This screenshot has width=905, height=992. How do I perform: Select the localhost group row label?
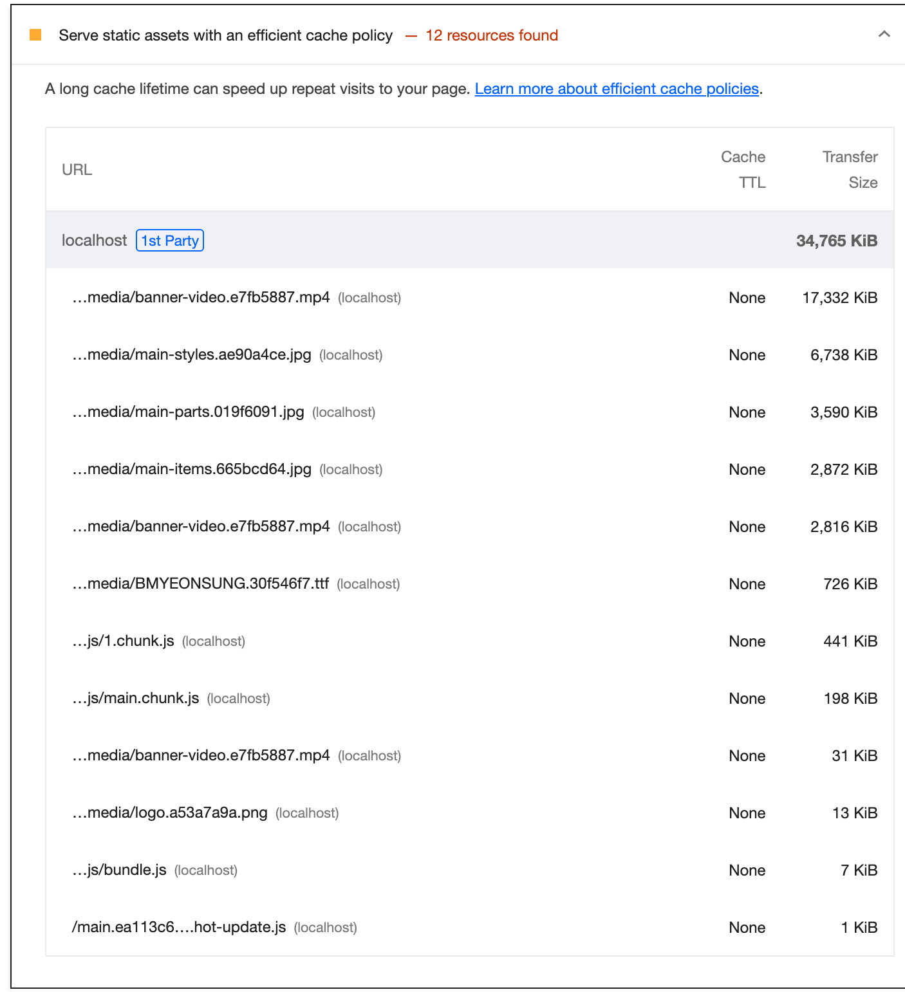click(x=94, y=241)
